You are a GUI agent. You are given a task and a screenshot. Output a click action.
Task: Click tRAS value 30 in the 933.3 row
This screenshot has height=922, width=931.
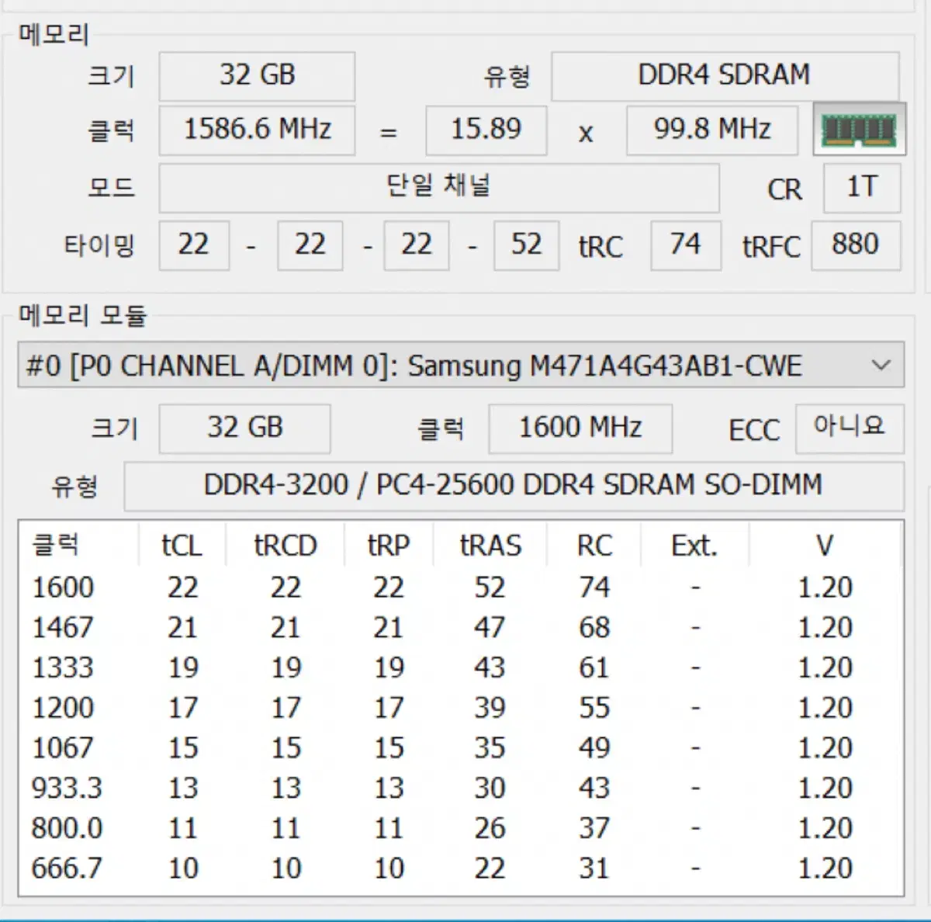(490, 789)
